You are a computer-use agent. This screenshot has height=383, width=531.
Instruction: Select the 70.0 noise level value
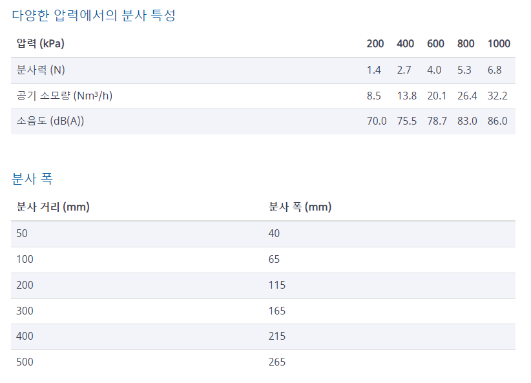click(x=376, y=121)
